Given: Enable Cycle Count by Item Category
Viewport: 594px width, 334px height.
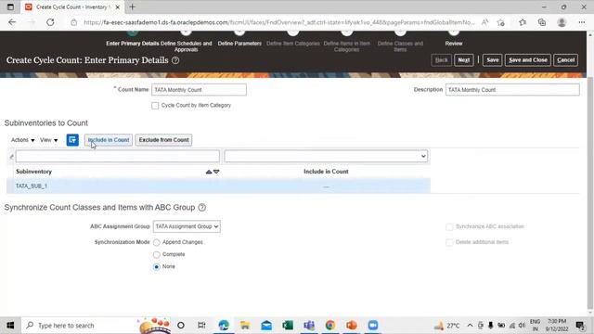Looking at the screenshot, I should coord(155,106).
